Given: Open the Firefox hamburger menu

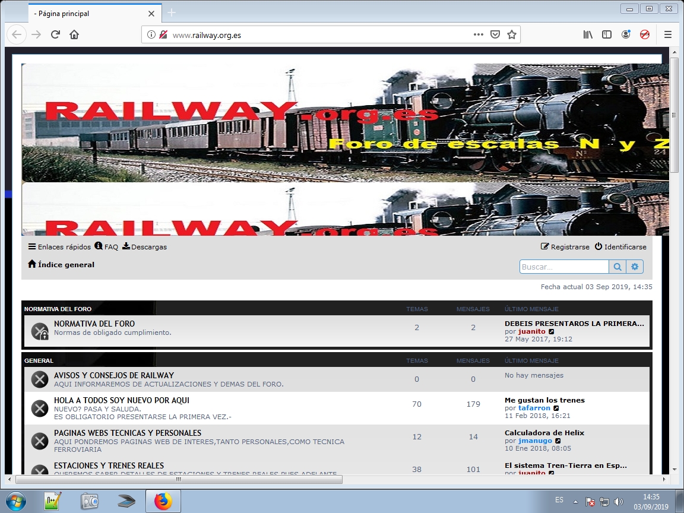Looking at the screenshot, I should coord(668,34).
